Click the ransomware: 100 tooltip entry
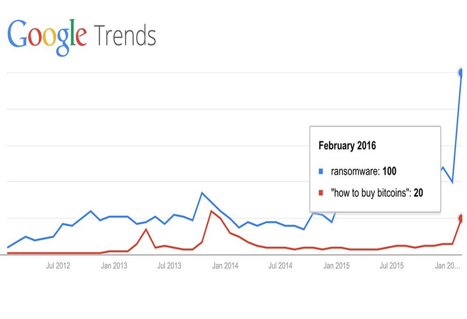Screen dimensions: 467x319 point(363,172)
